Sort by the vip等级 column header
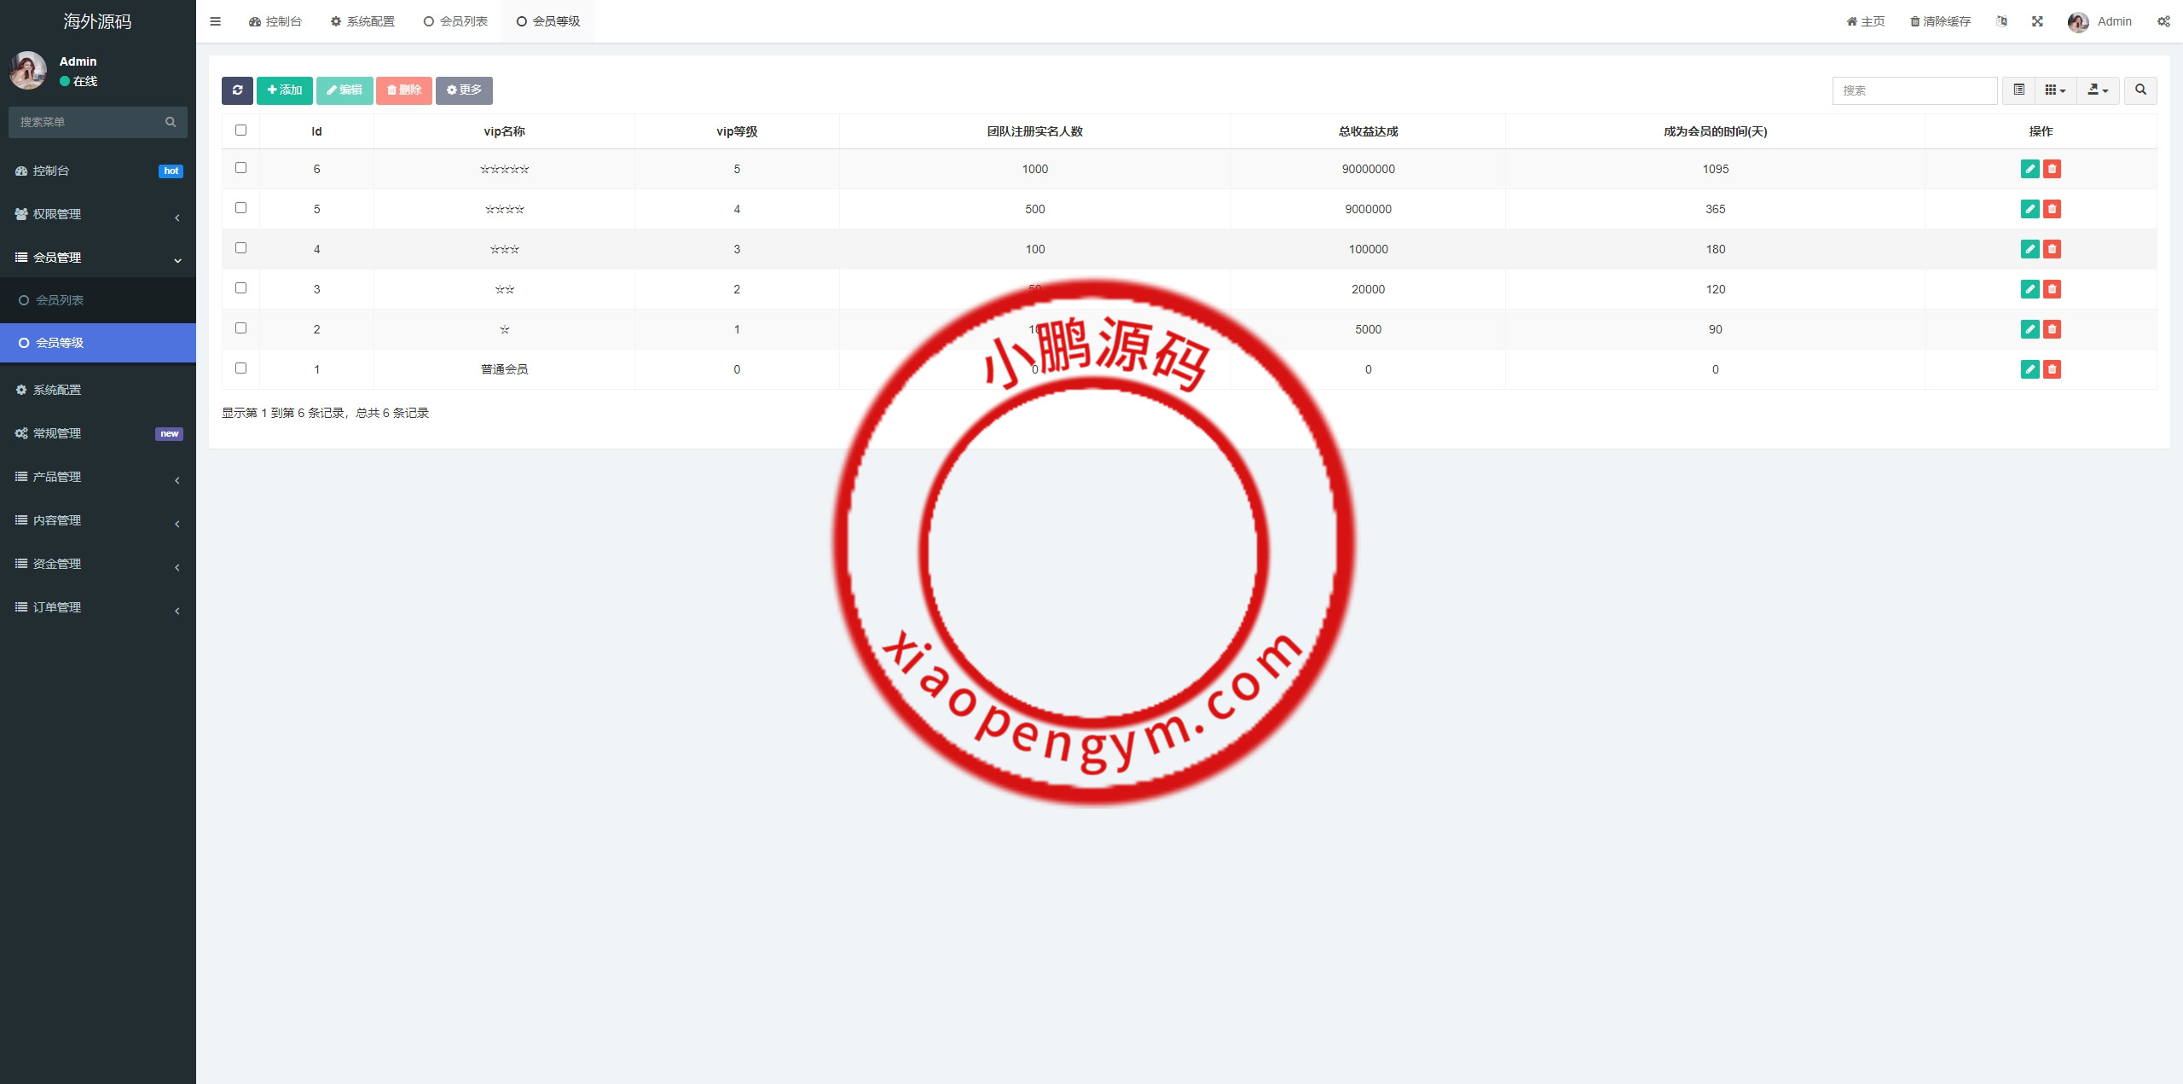2183x1084 pixels. [737, 131]
